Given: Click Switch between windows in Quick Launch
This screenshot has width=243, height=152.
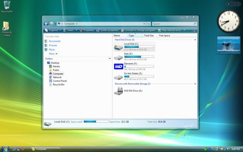Looking at the screenshot, I should pos(18,149).
